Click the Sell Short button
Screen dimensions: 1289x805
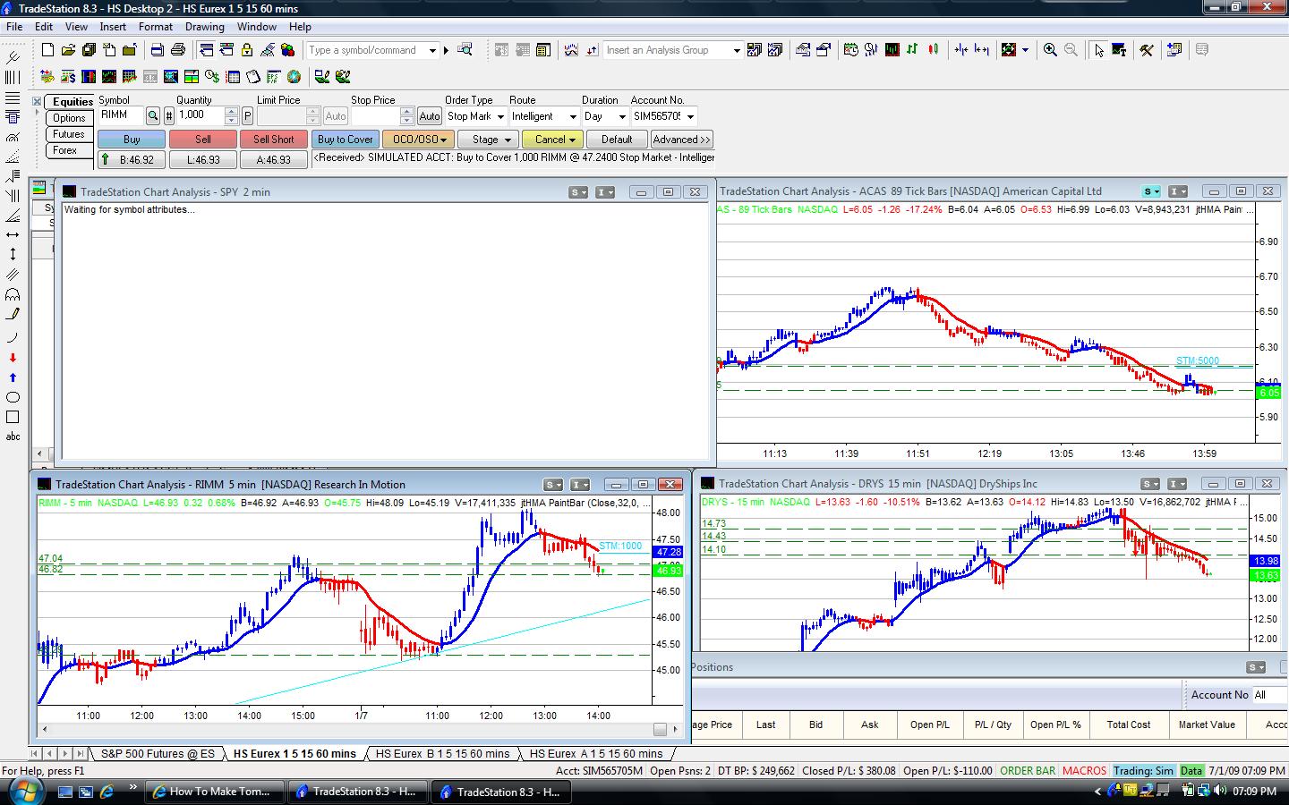273,139
